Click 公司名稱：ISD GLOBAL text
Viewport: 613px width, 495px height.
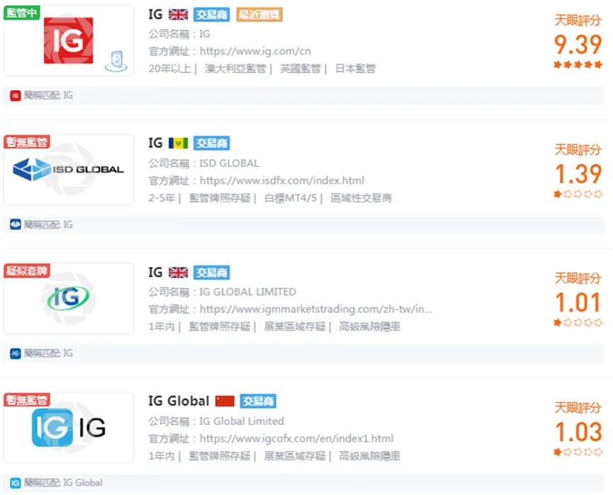[203, 164]
